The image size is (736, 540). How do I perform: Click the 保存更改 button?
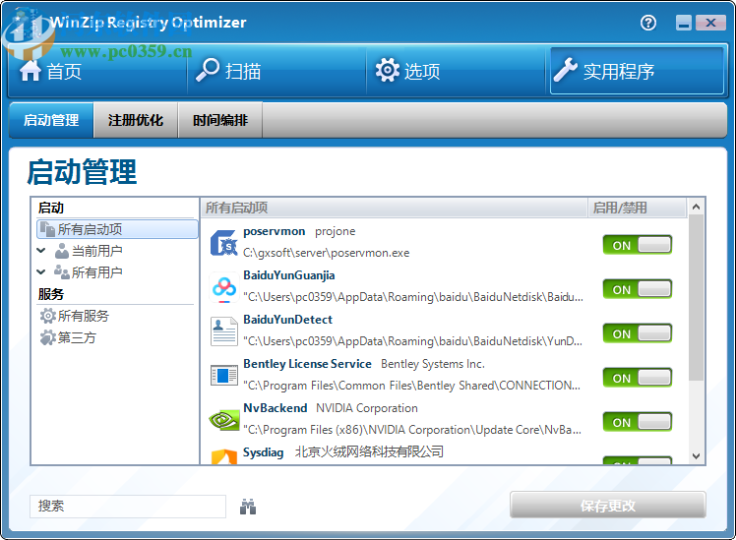(608, 506)
